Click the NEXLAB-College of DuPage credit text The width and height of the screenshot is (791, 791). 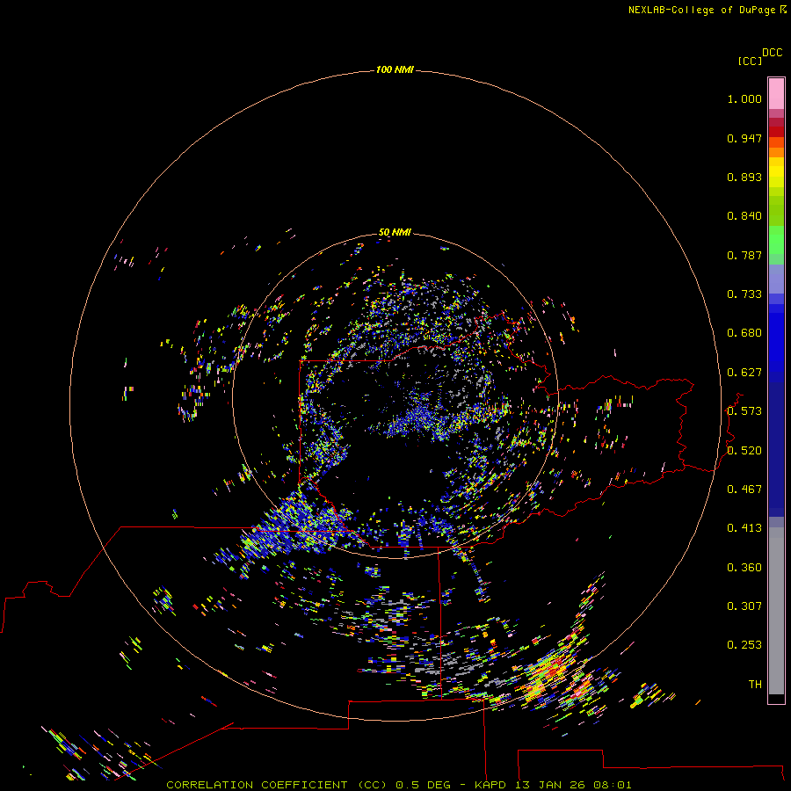pyautogui.click(x=707, y=10)
